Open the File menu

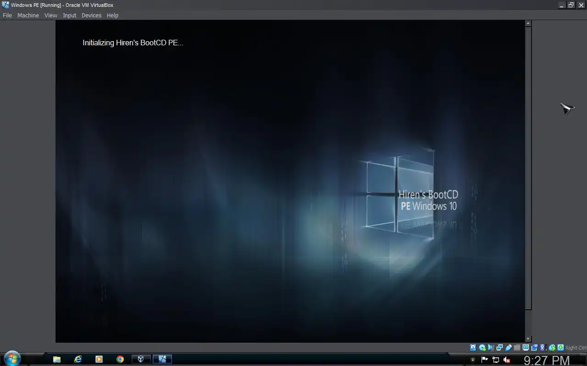[x=7, y=15]
